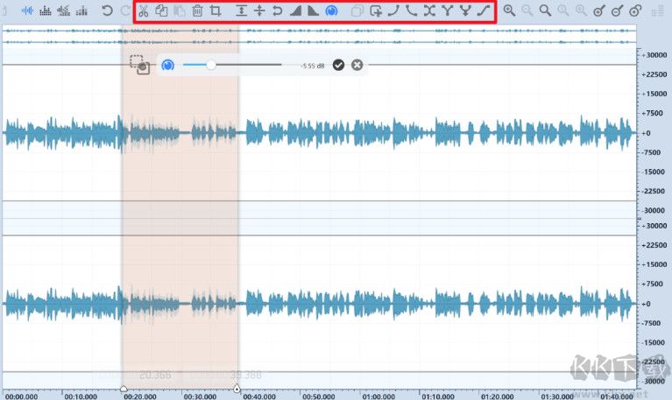Image resolution: width=672 pixels, height=400 pixels.
Task: Click the vertical zoom out icon
Action: tap(617, 11)
